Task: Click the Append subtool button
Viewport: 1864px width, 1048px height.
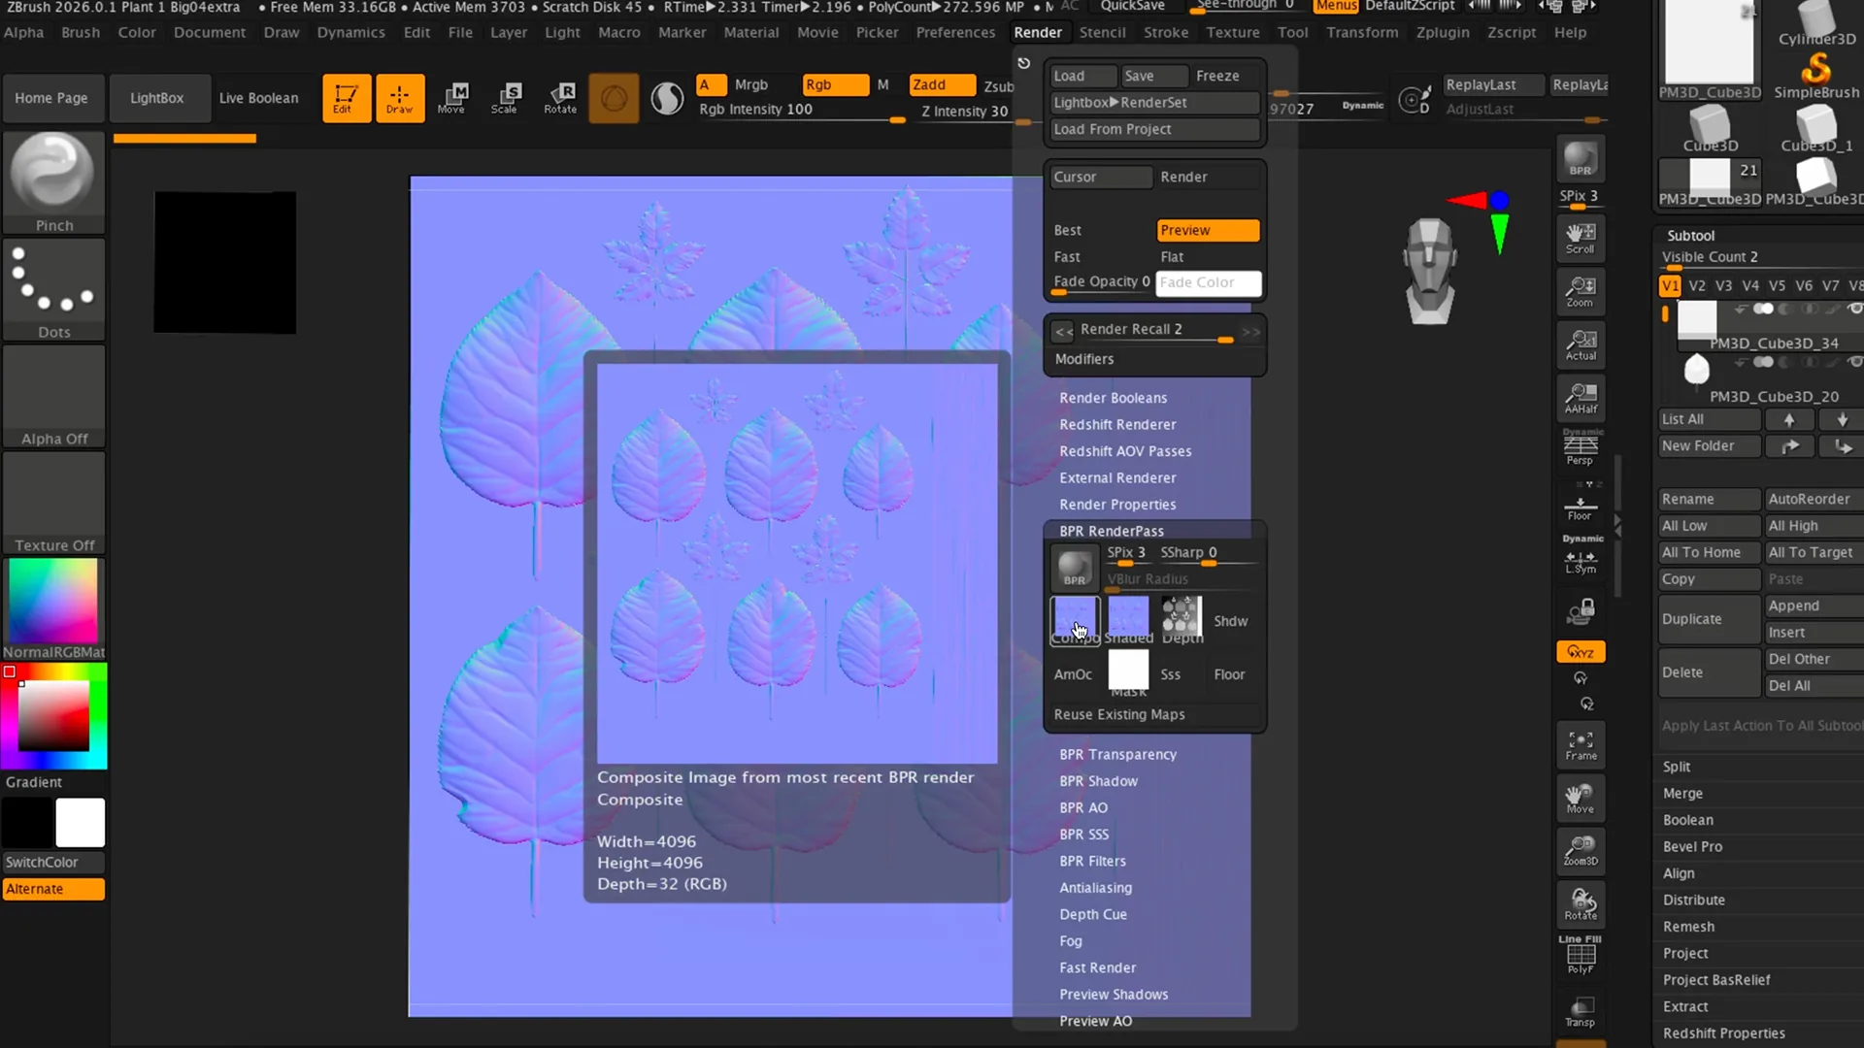Action: (x=1814, y=606)
